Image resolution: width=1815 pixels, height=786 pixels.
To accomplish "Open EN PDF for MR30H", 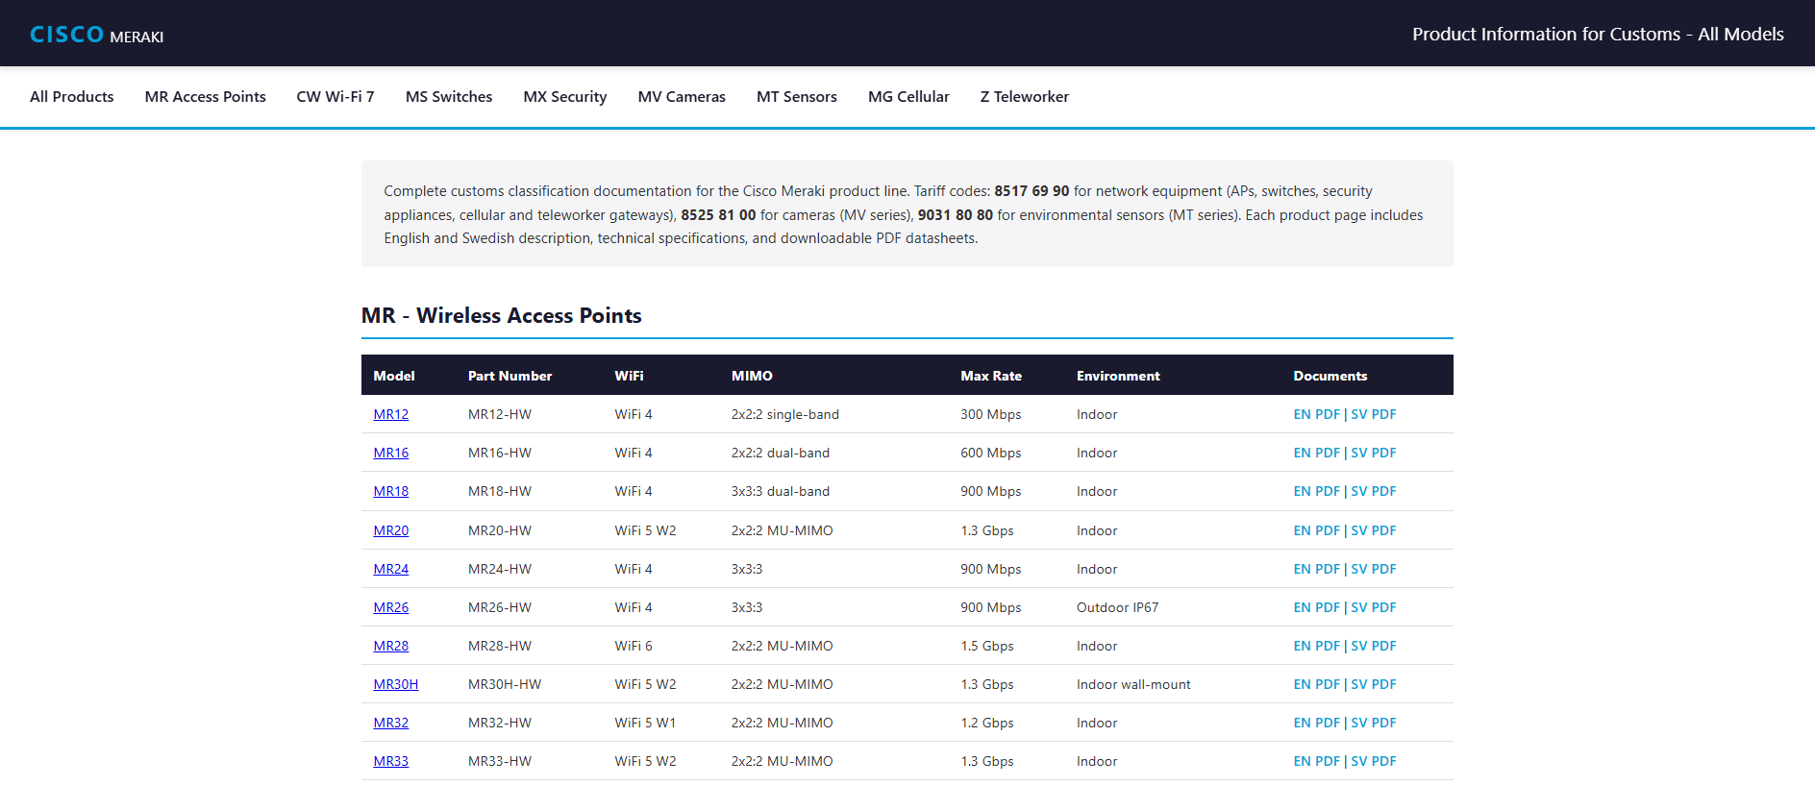I will pyautogui.click(x=1316, y=684).
